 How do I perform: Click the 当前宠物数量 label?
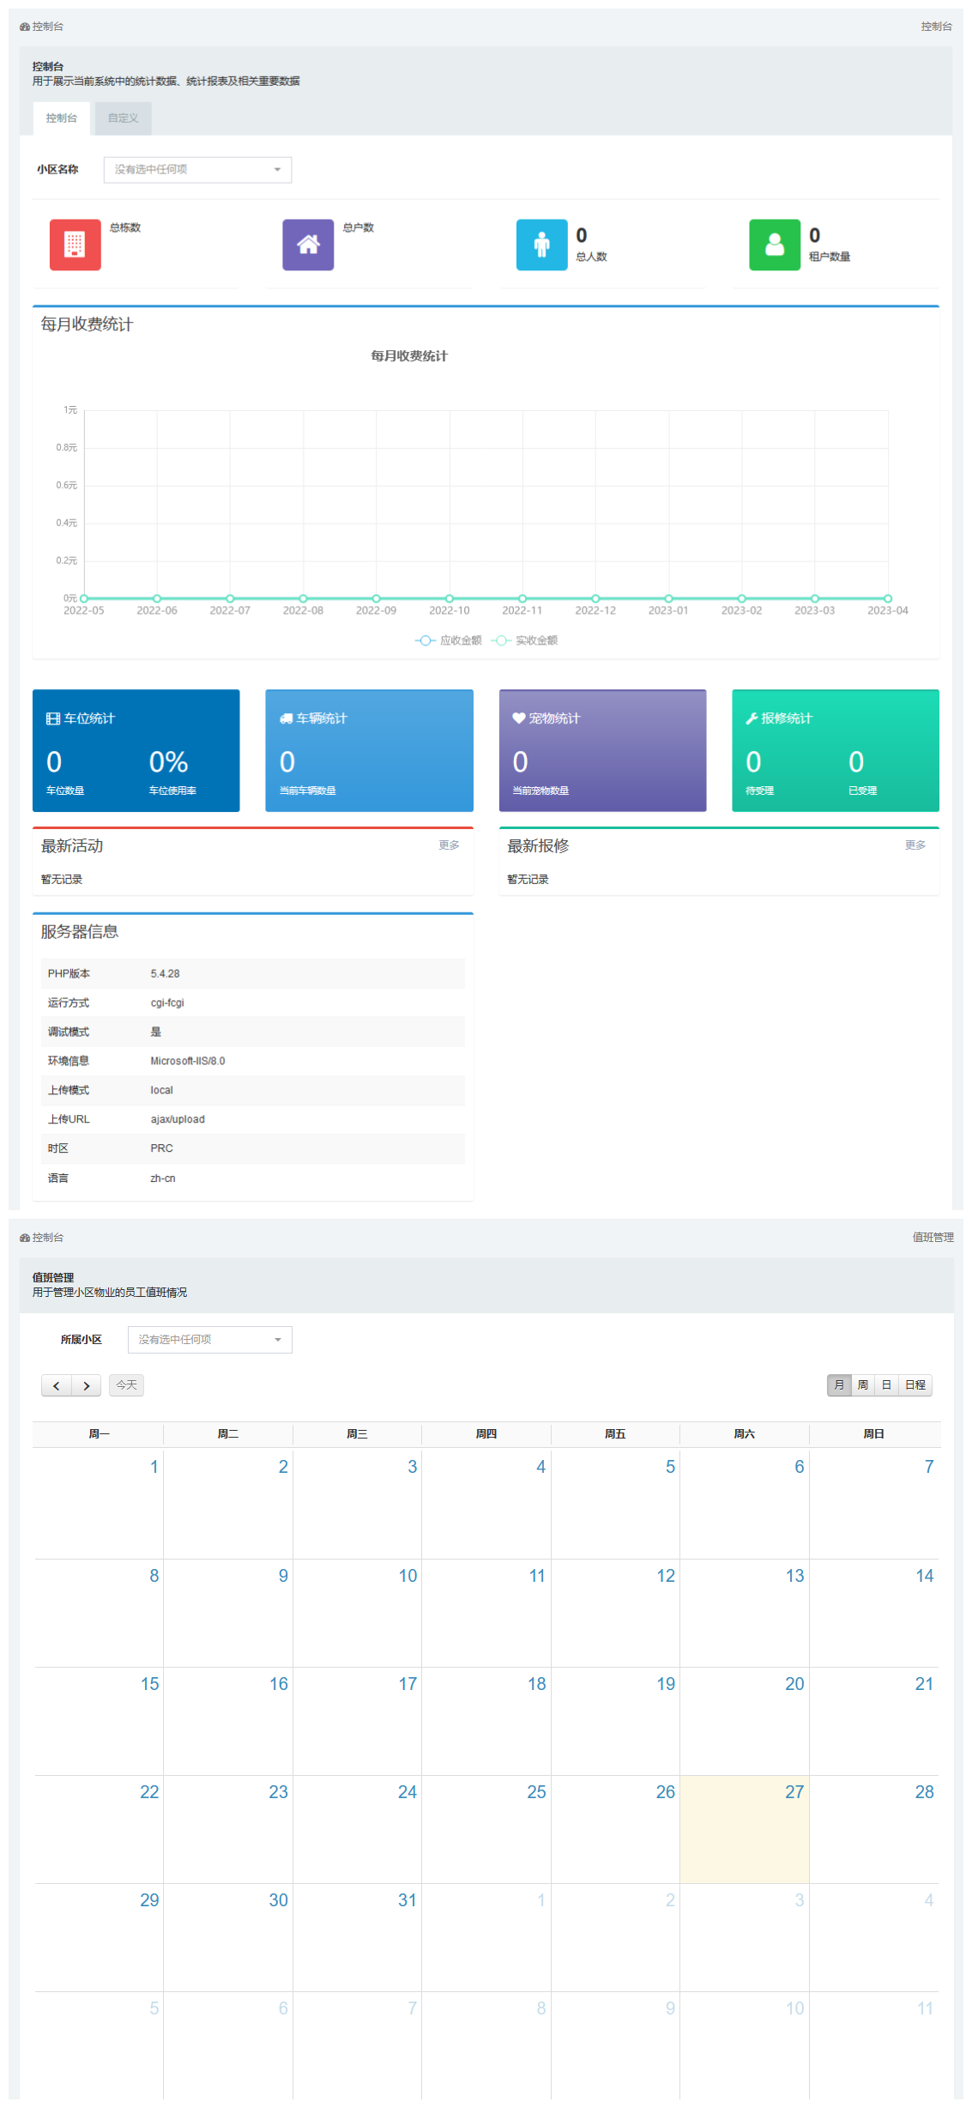540,790
